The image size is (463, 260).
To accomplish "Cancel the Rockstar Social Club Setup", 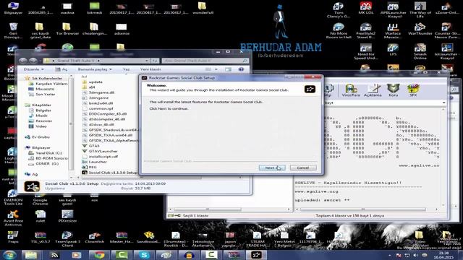I will point(303,168).
